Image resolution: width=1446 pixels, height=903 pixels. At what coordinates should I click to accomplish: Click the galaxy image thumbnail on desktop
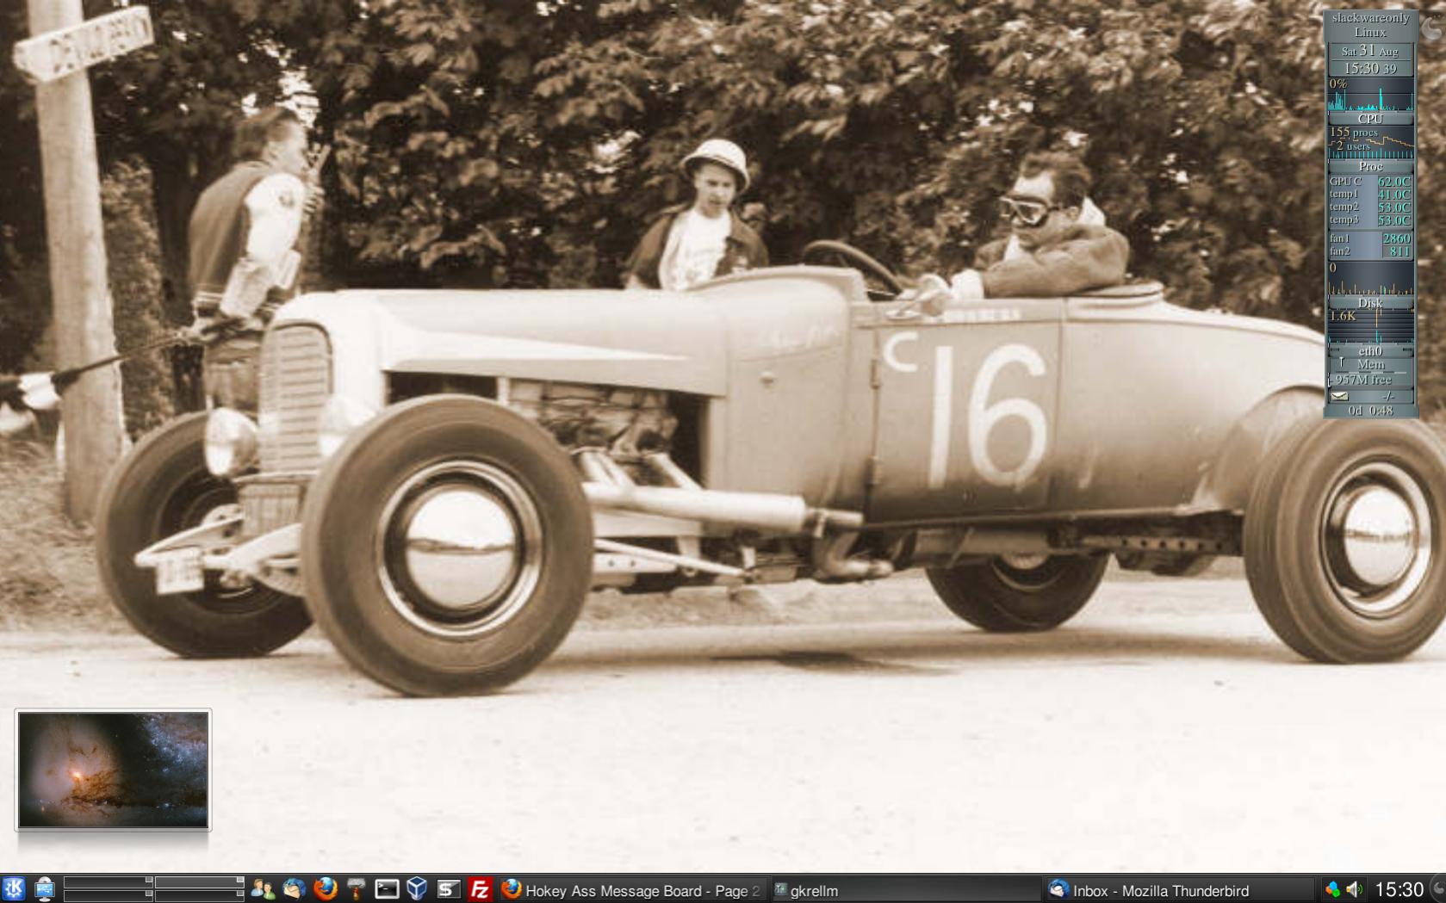(113, 770)
